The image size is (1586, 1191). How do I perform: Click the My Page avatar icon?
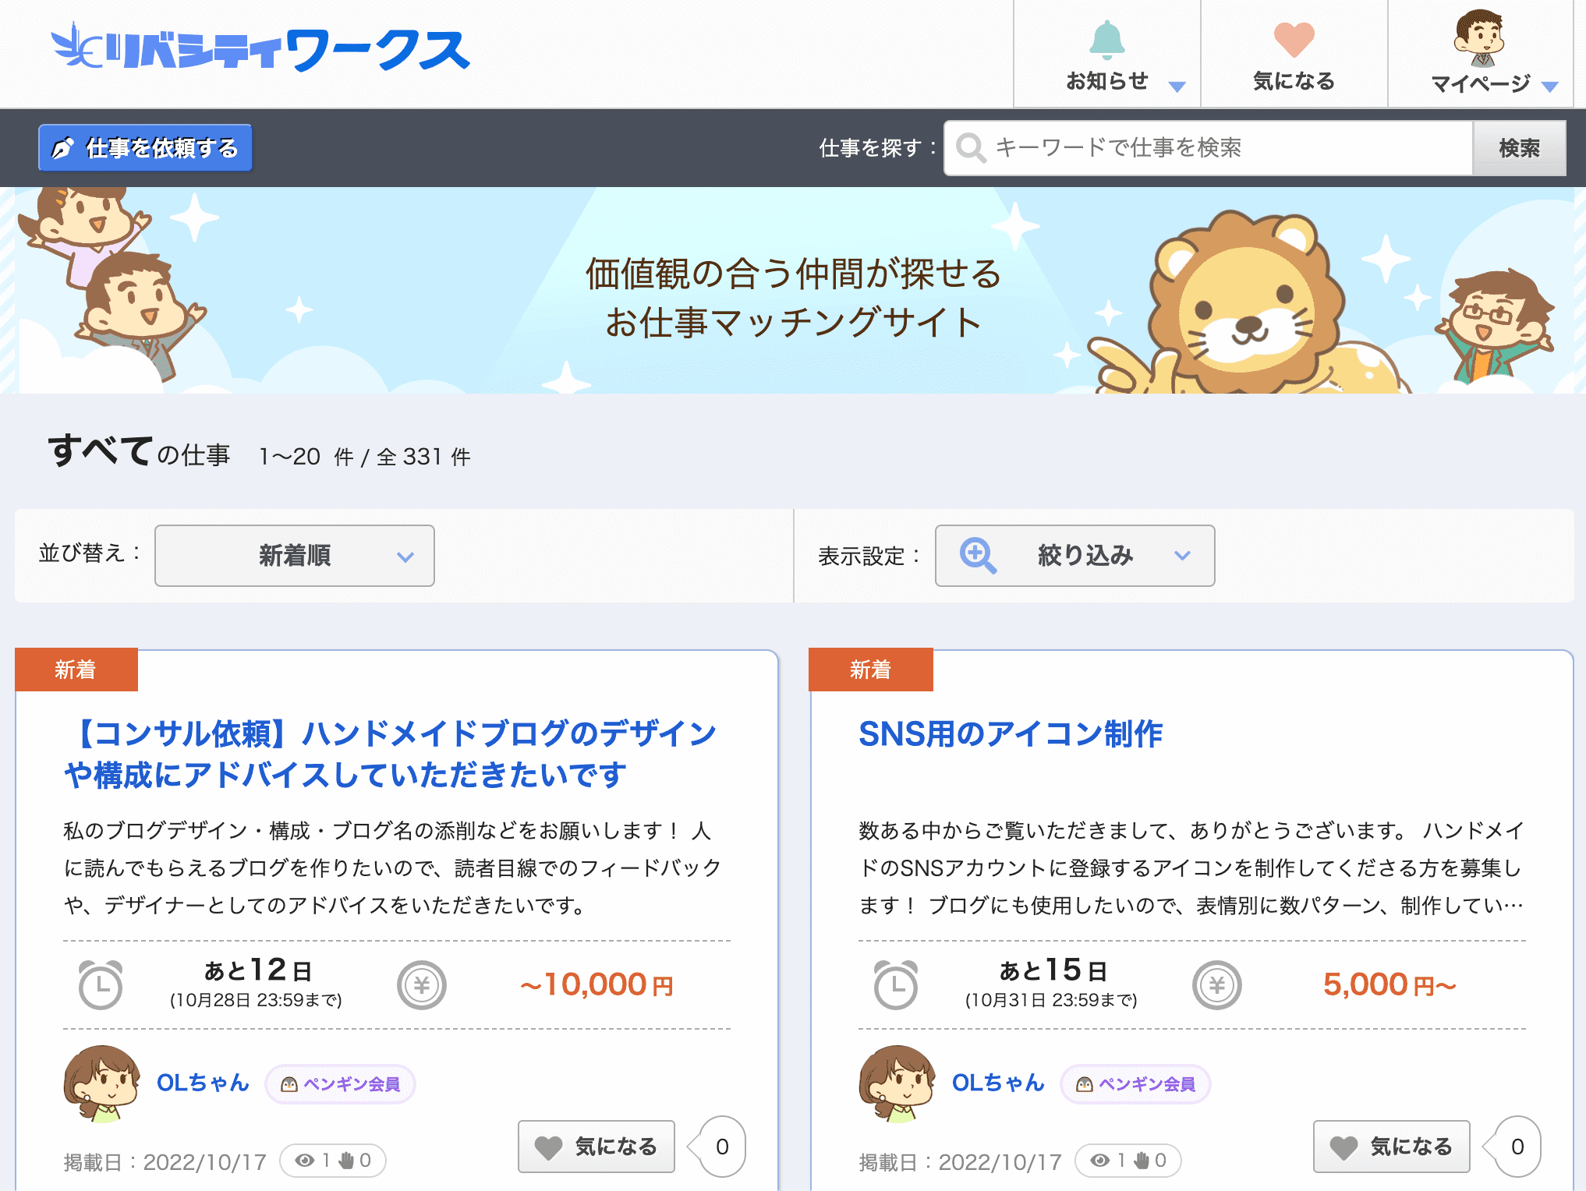click(x=1478, y=37)
